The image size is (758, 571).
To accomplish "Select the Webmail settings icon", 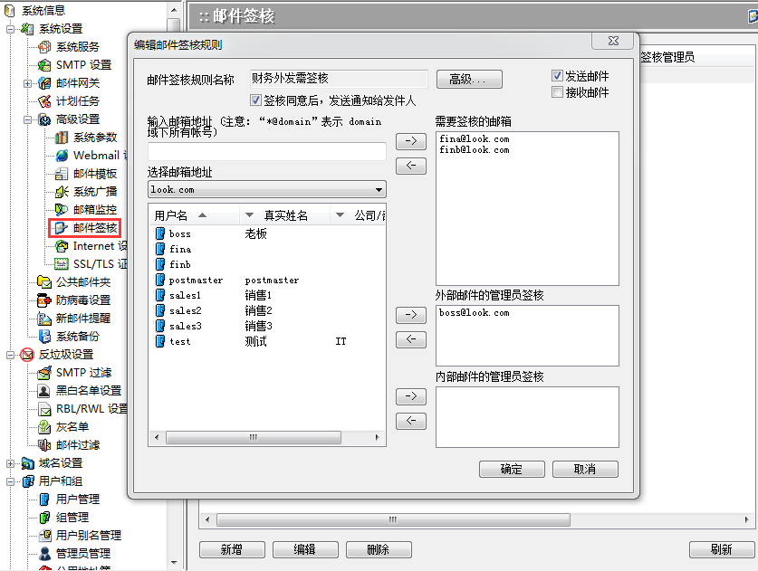I will click(63, 155).
